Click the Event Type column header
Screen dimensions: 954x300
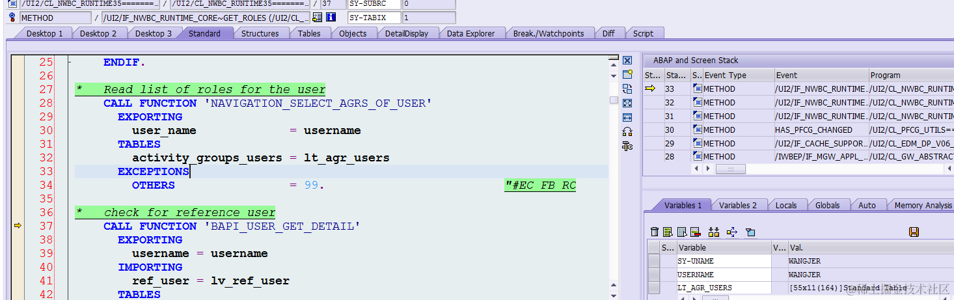739,75
